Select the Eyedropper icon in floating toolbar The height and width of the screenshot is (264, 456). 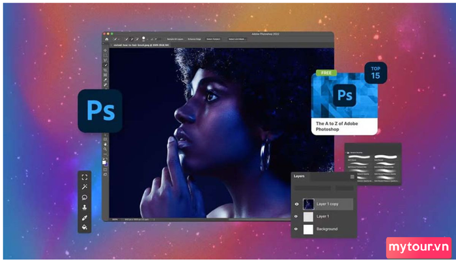(85, 218)
